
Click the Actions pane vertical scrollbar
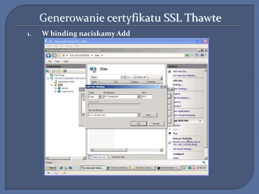tap(206, 114)
